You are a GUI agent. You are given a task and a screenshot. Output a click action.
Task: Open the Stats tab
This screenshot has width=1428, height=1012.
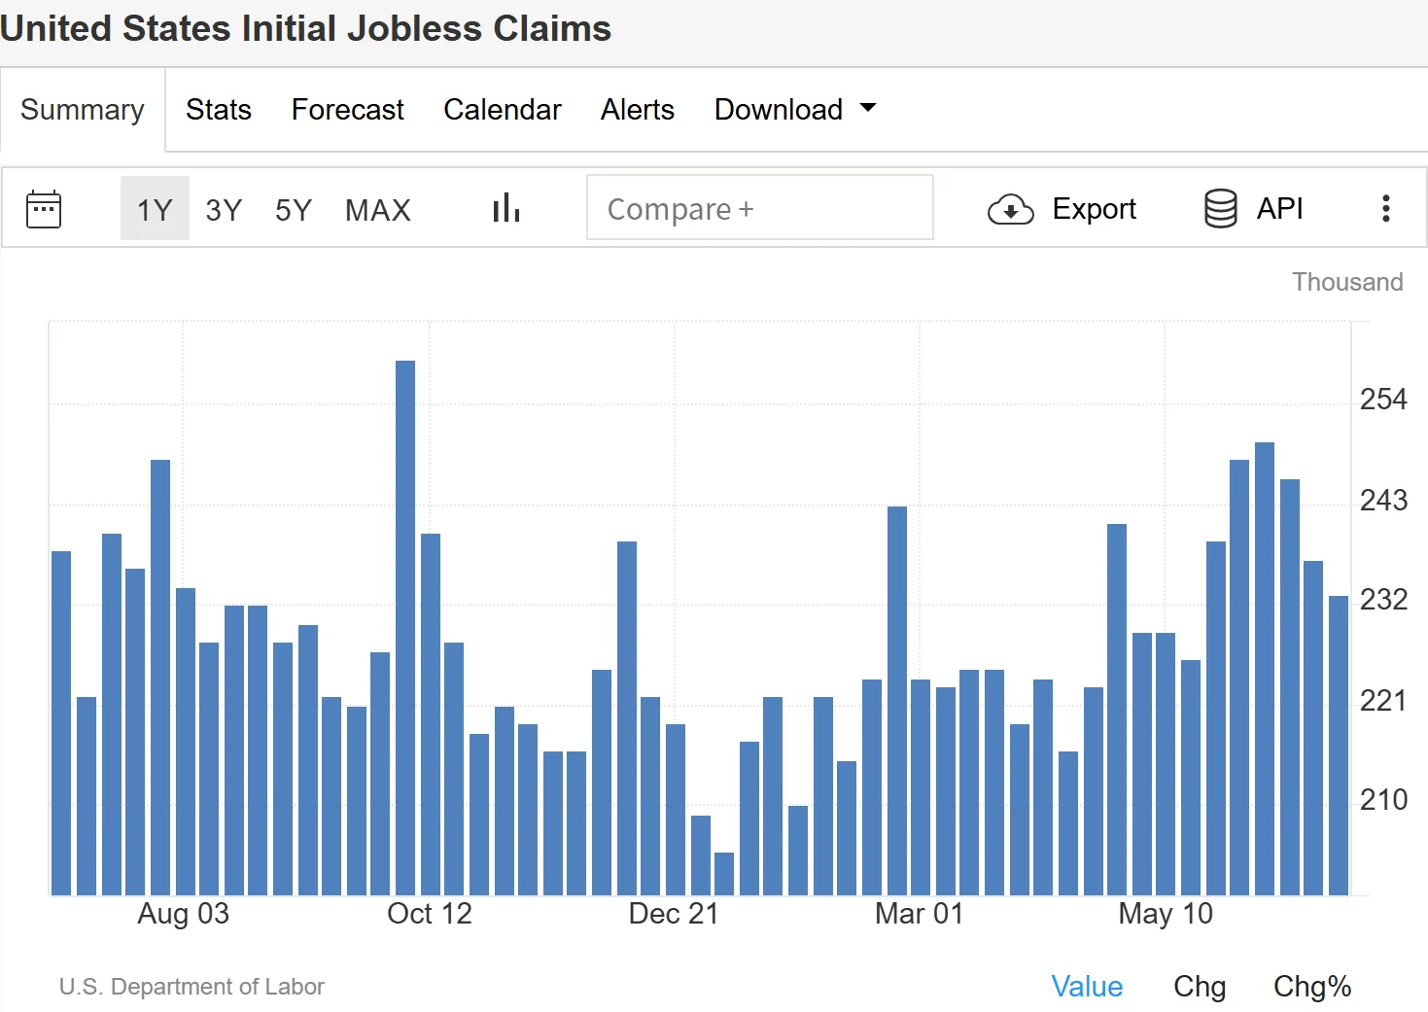pos(219,110)
